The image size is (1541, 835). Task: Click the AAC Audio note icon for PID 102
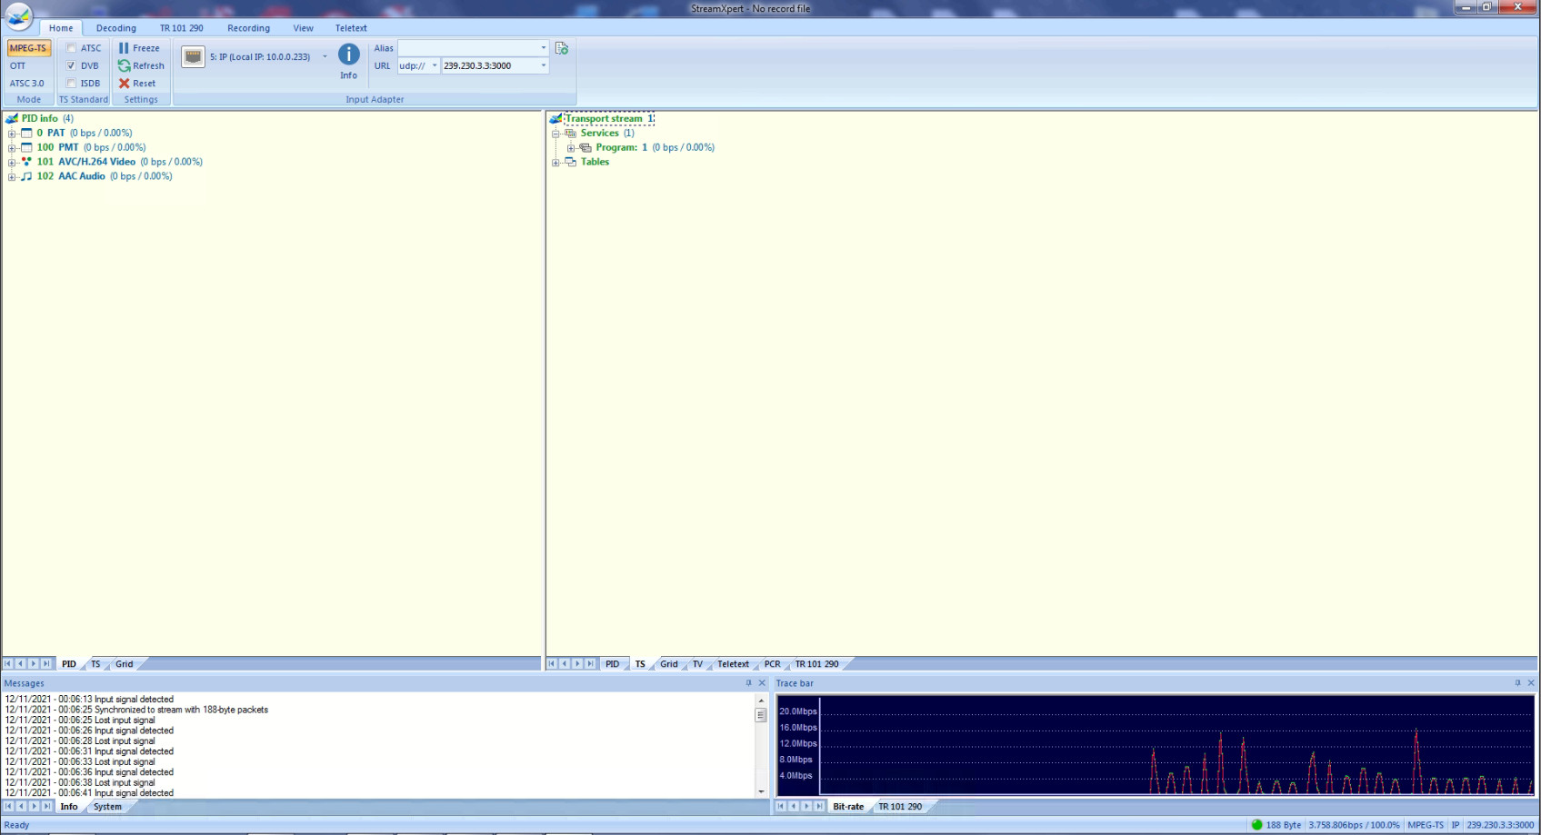pos(27,176)
